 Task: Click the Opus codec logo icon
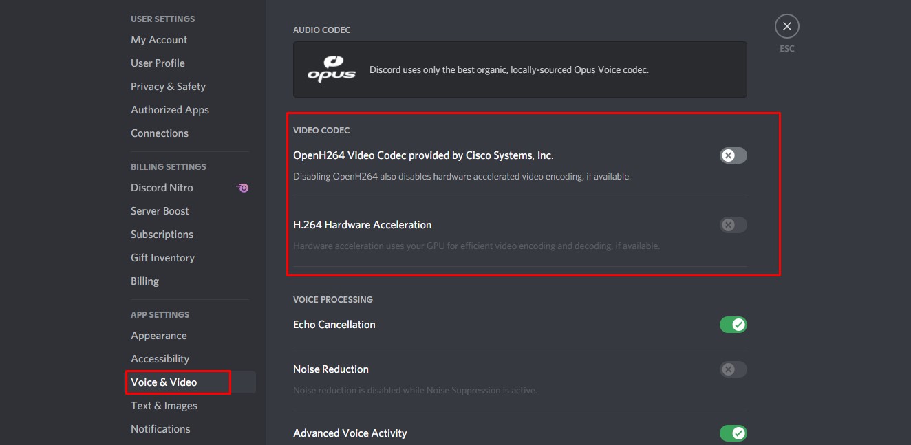click(x=332, y=69)
